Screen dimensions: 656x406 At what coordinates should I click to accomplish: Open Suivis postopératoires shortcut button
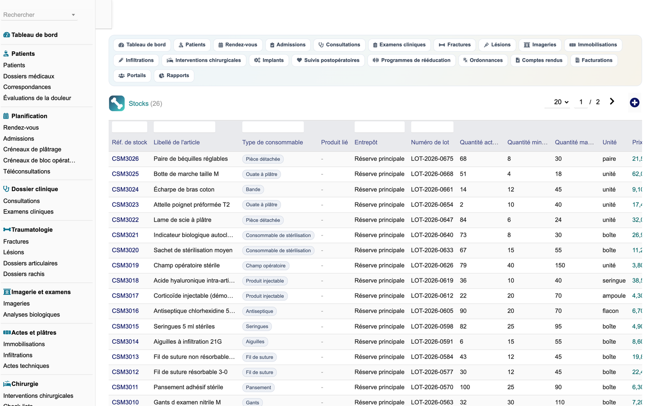click(x=328, y=60)
